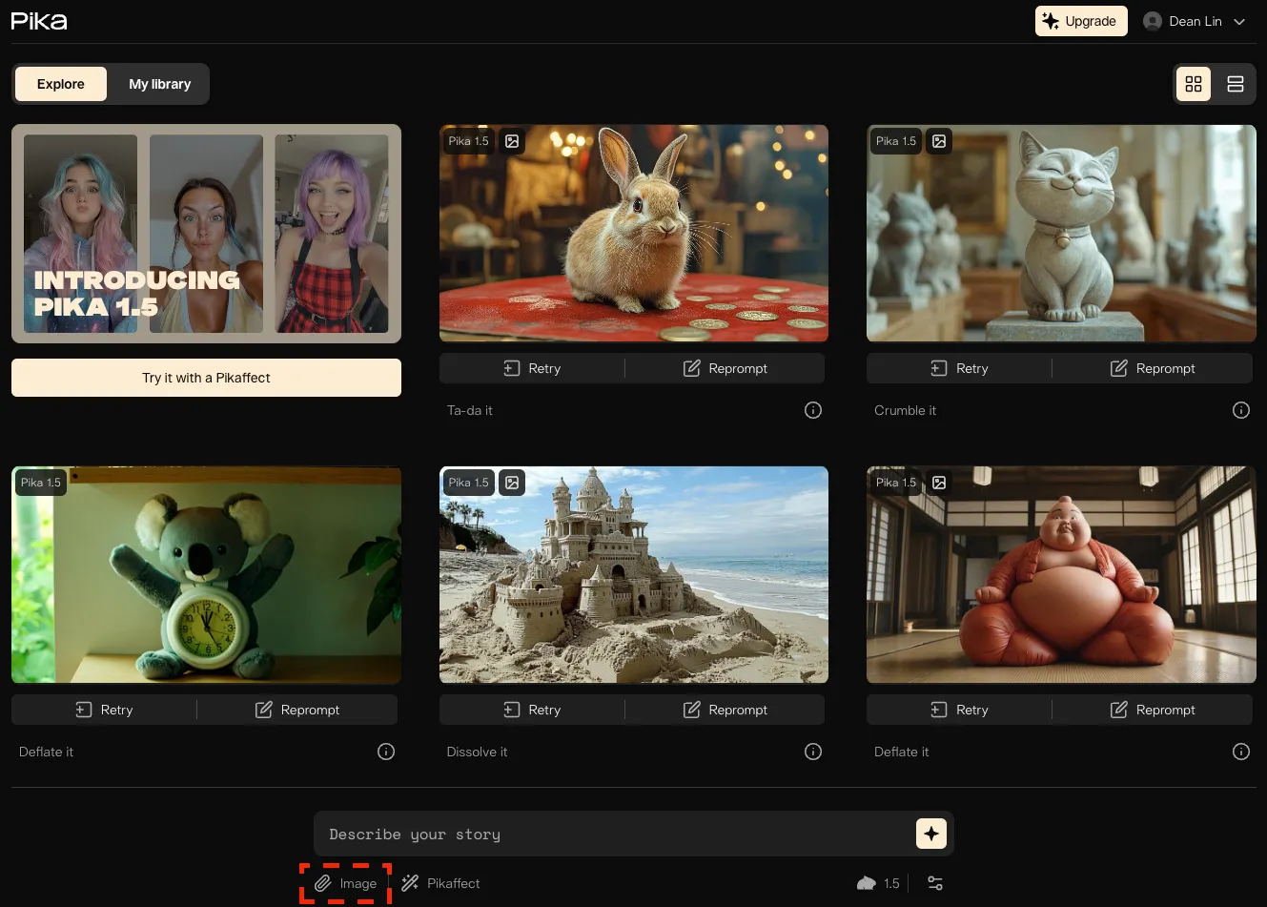Click the image icon on the cat statue video
1267x907 pixels.
(x=939, y=141)
